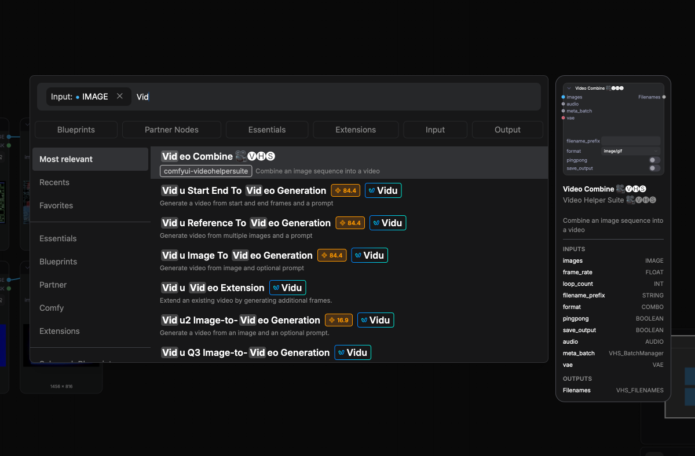Click the comfyui-videohelpersuite pack badge
695x456 pixels.
coord(206,171)
